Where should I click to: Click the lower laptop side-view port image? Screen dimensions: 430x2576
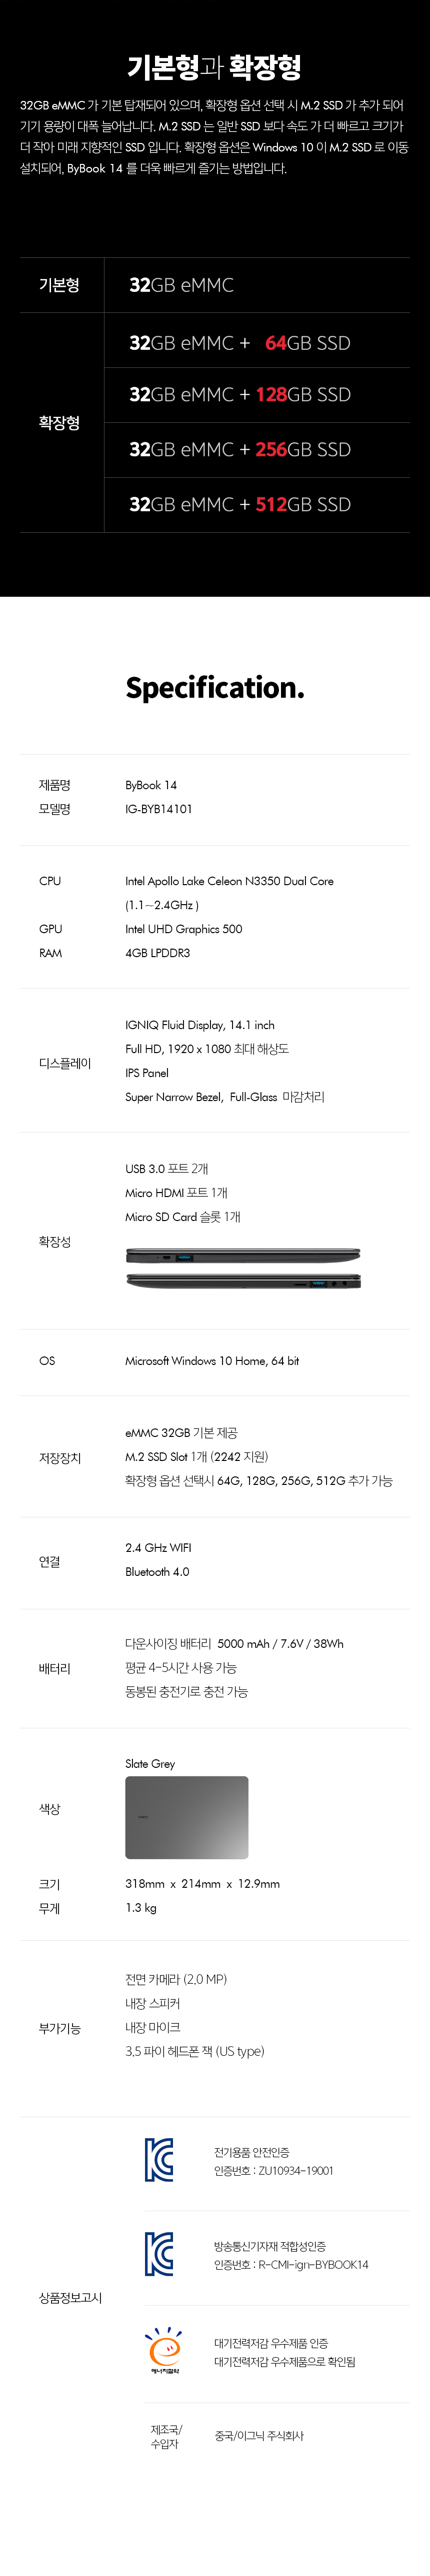[243, 1281]
